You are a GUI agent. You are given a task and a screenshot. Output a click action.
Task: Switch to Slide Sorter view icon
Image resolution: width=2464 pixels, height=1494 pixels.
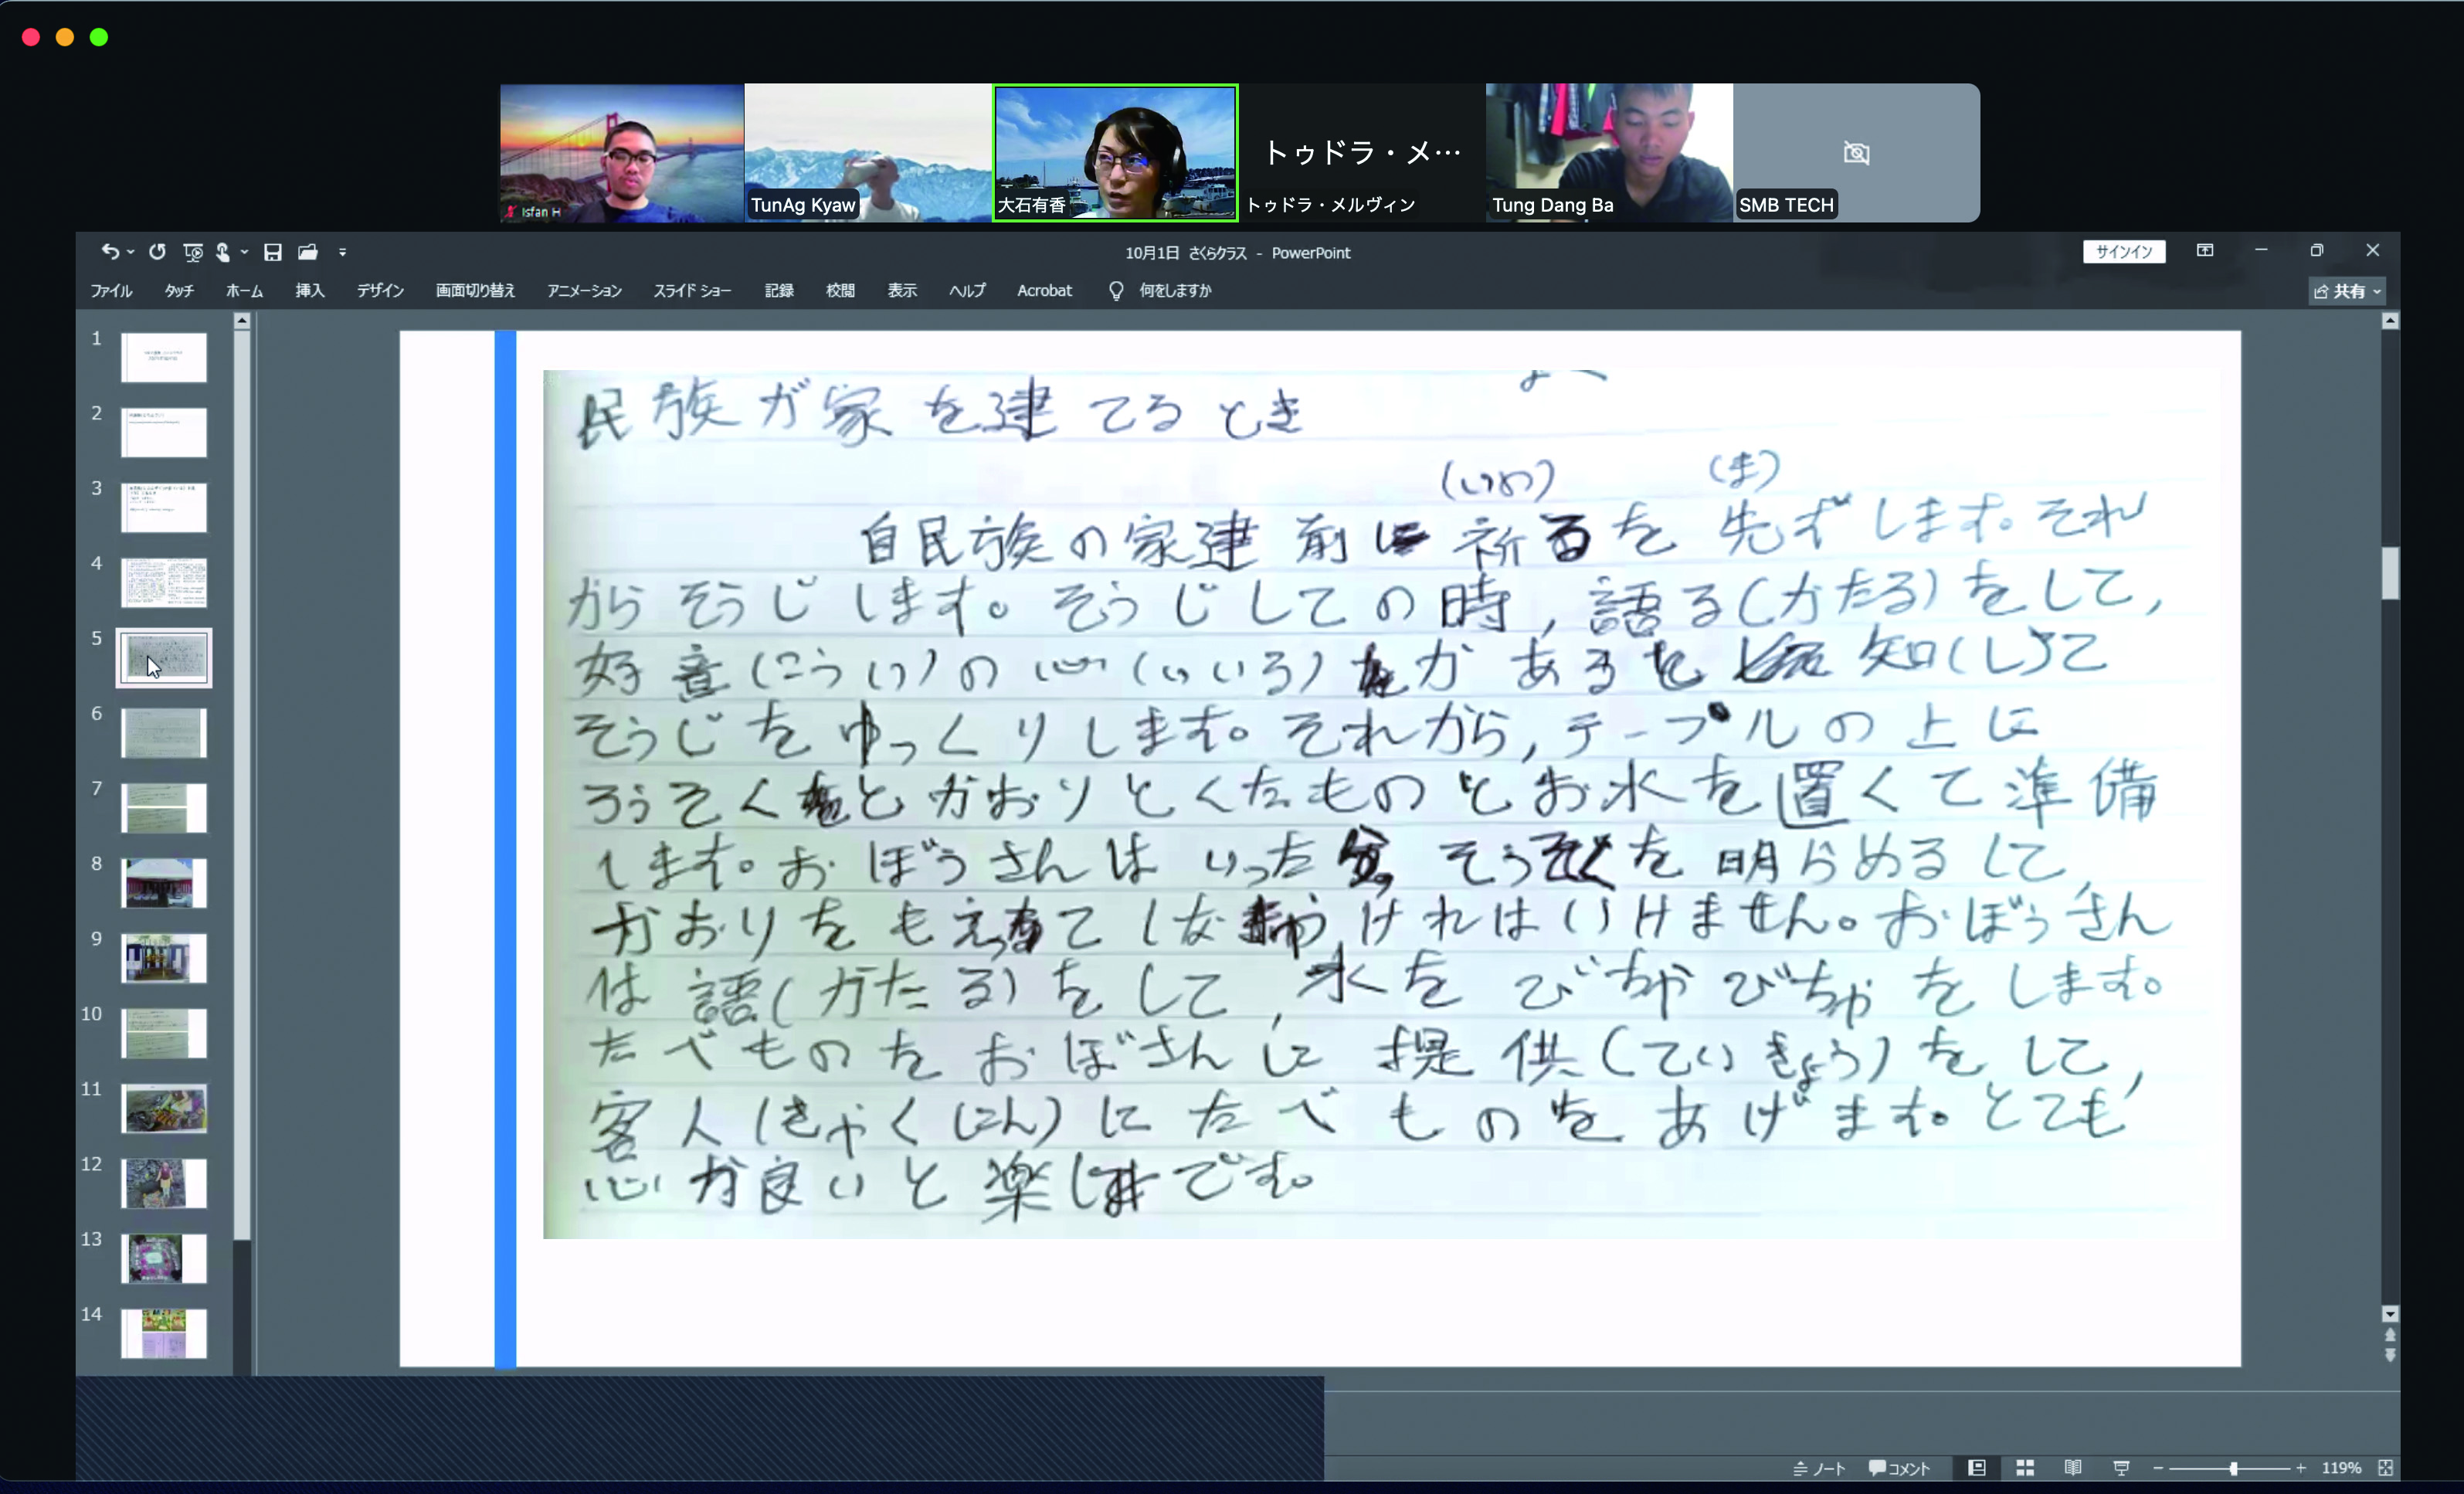tap(2025, 1468)
